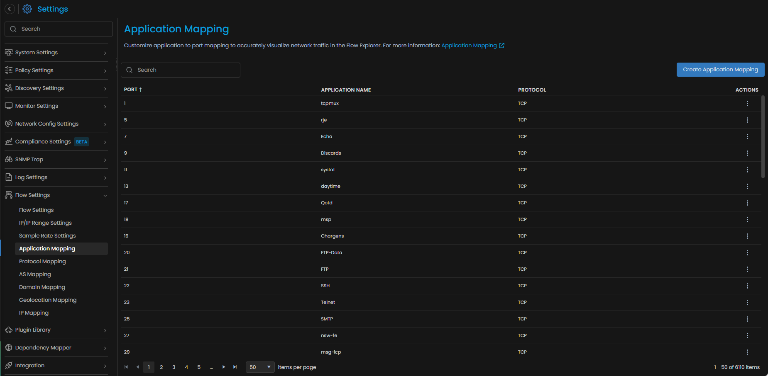
Task: Go to page 5 of results
Action: click(199, 367)
